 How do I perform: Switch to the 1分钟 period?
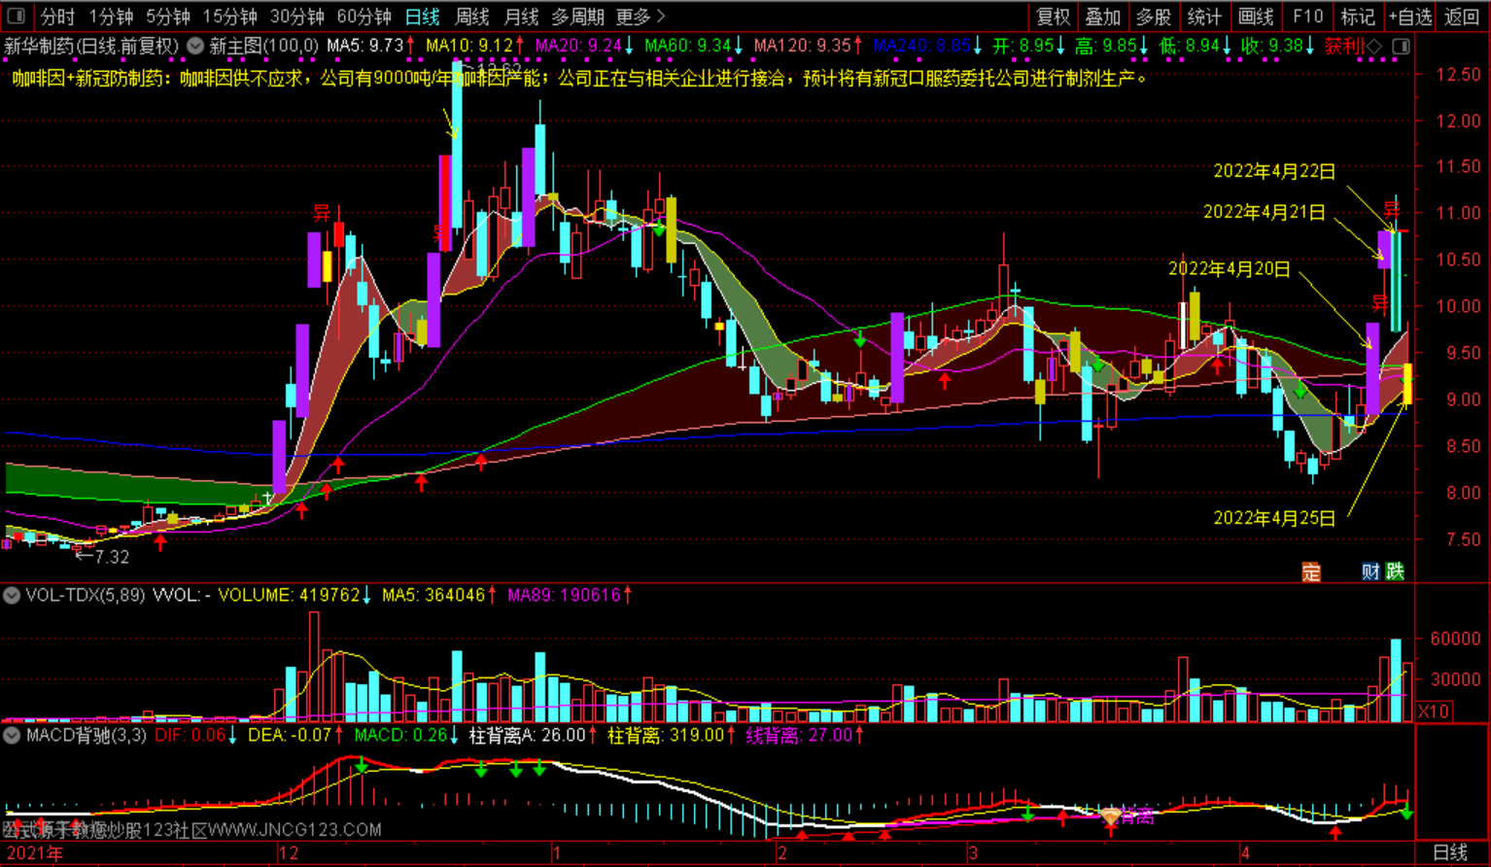pyautogui.click(x=111, y=17)
